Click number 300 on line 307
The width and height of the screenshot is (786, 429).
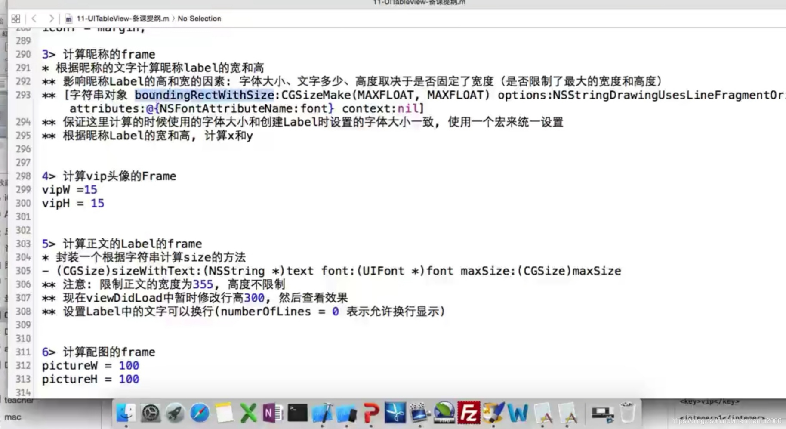click(x=254, y=298)
